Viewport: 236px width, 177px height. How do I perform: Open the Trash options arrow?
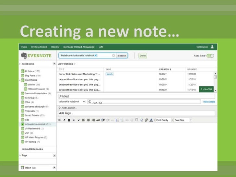[54, 168]
